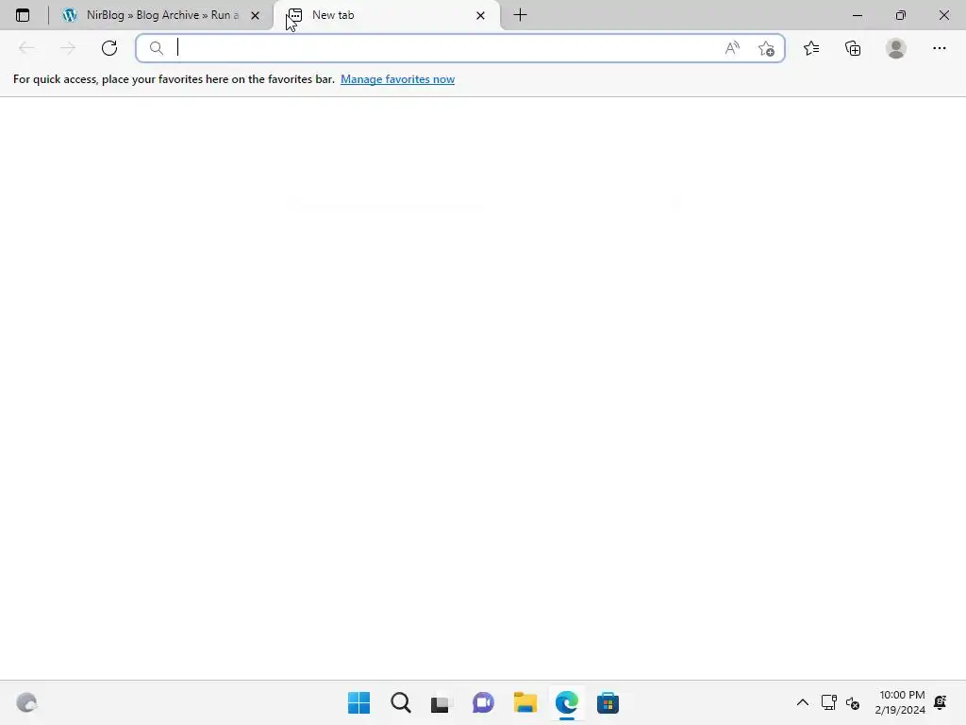Show hidden system tray icons chevron
The height and width of the screenshot is (725, 966).
click(x=802, y=702)
